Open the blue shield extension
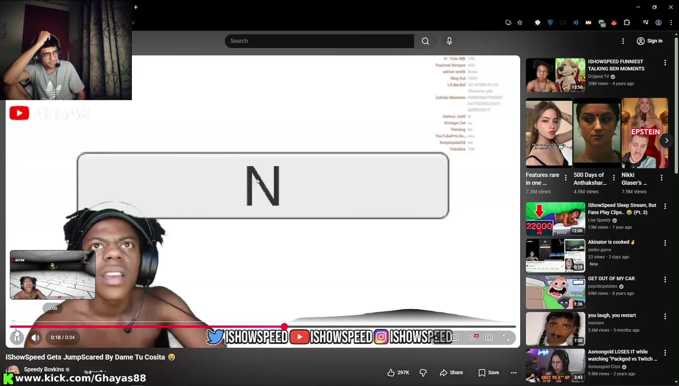Screen dimensions: 679x386 pyautogui.click(x=550, y=23)
